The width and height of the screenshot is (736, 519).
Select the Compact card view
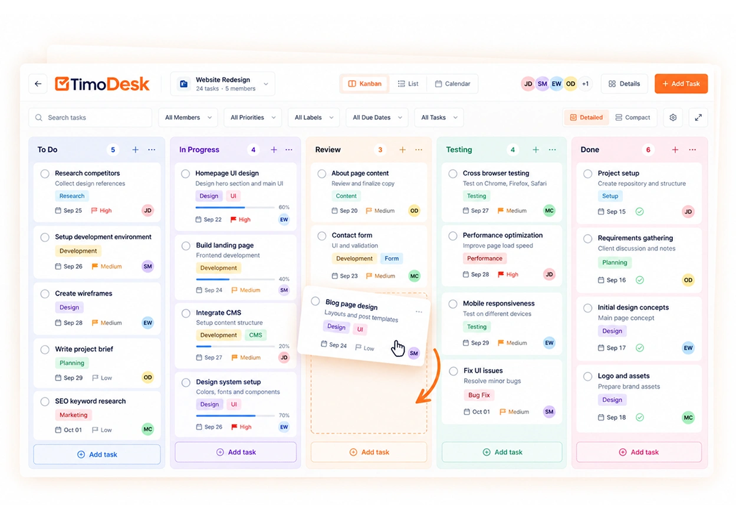coord(632,117)
